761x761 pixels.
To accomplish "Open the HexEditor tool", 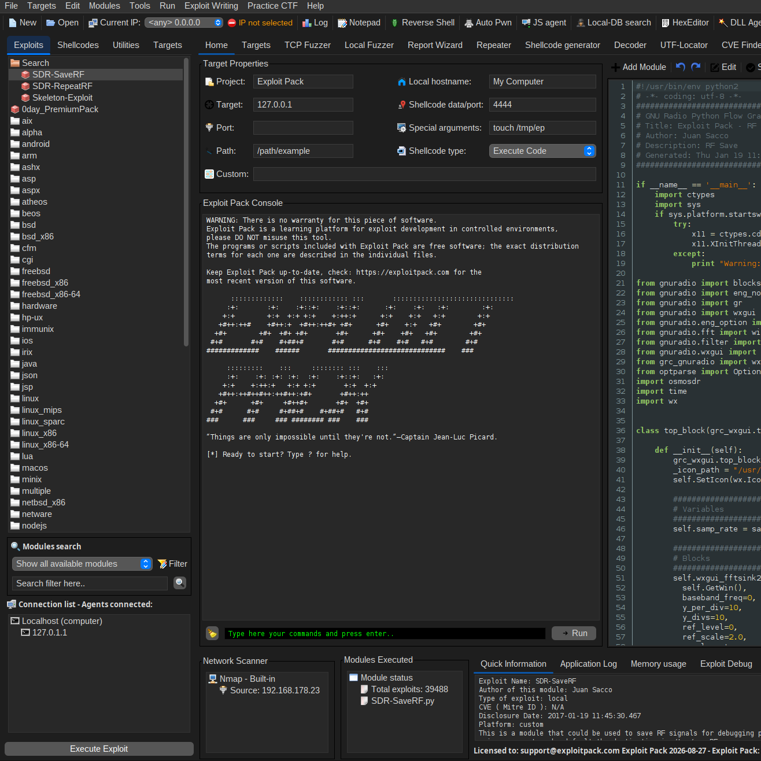I will pos(685,23).
